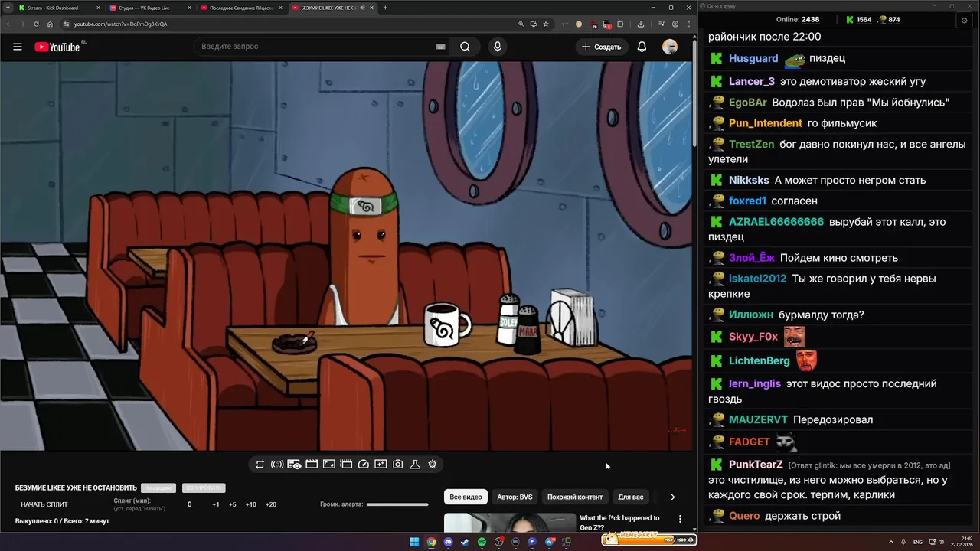Open Discord from the taskbar
980x551 pixels.
tap(448, 542)
